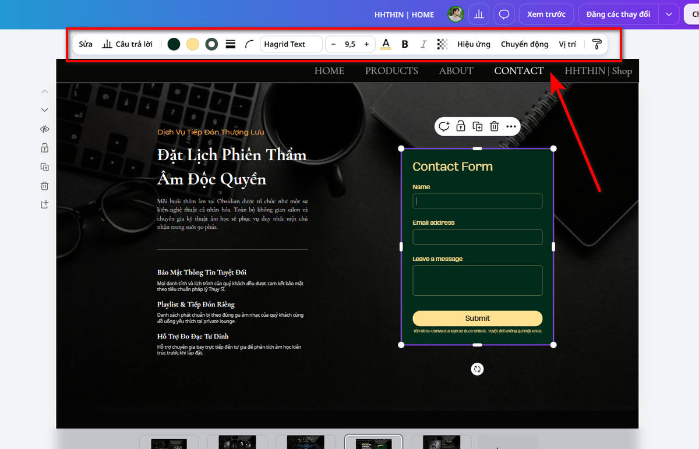Open Vị trí position menu
Image resolution: width=699 pixels, height=449 pixels.
[x=567, y=44]
